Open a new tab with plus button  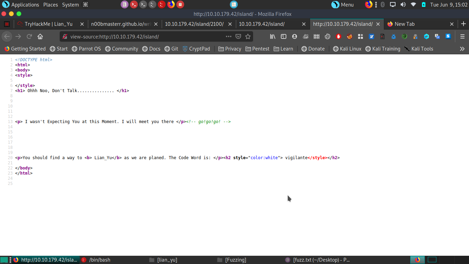click(463, 24)
